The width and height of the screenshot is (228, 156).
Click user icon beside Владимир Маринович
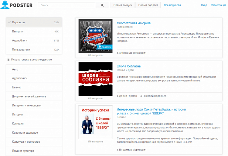117,150
